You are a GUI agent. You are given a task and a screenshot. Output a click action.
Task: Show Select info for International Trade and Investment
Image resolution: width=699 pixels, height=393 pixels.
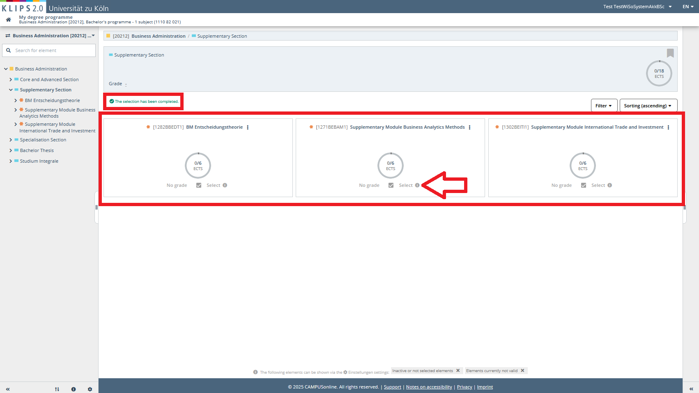(x=610, y=185)
